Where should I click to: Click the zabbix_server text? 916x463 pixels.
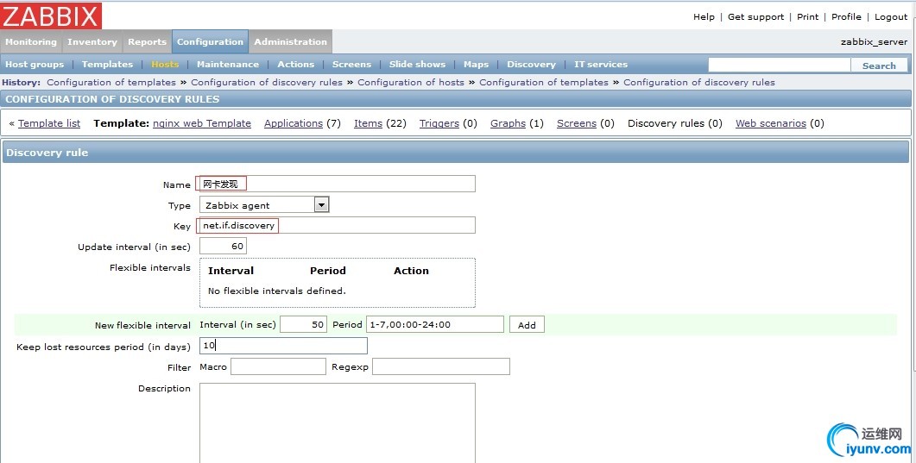[x=874, y=42]
